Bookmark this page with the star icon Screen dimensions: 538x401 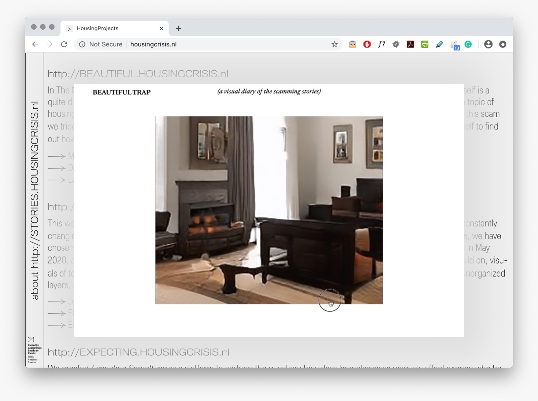pyautogui.click(x=334, y=44)
